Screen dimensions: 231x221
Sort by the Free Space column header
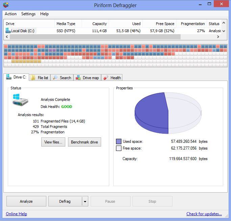click(x=160, y=24)
